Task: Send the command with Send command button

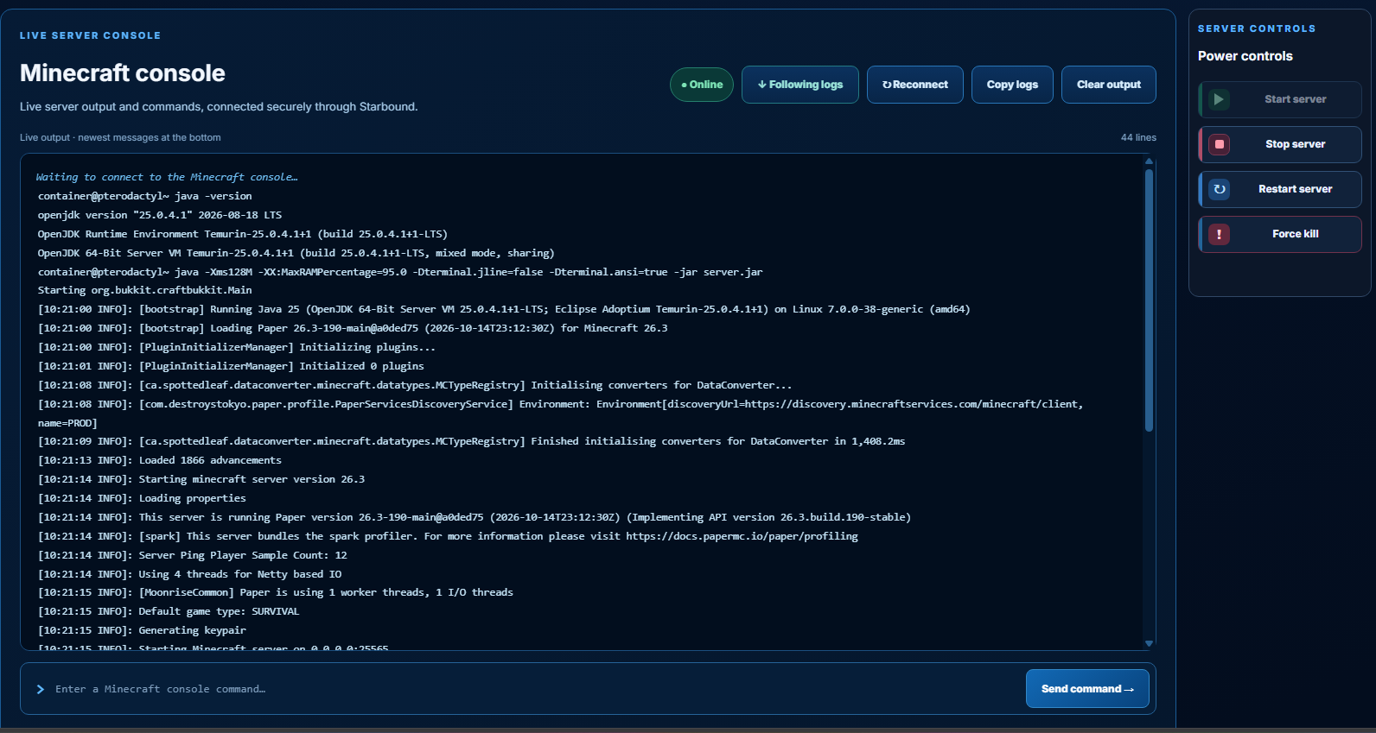Action: pos(1087,689)
